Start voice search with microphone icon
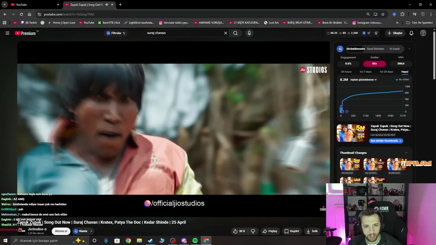This screenshot has width=436, height=245. coord(249,33)
